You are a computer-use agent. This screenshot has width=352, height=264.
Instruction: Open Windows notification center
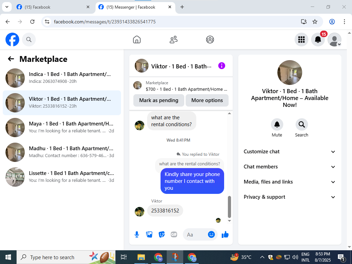coord(341,257)
